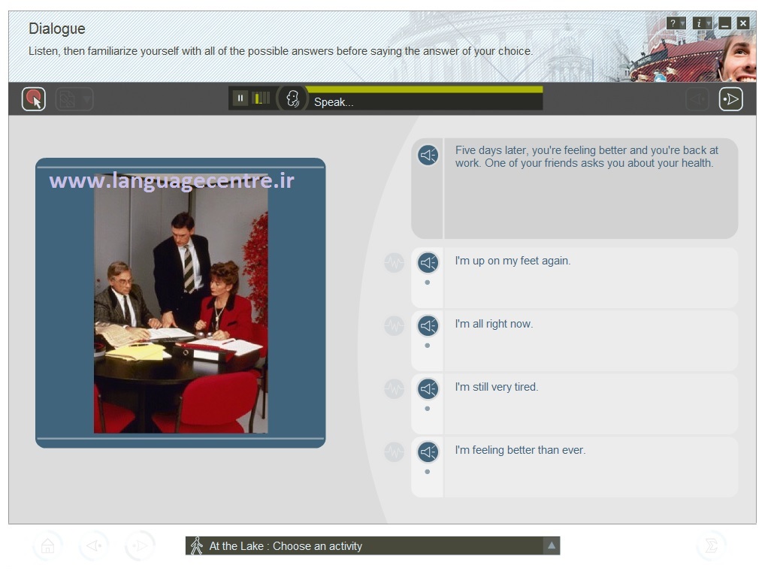Click the greyed previous step arrow in toolbar
The width and height of the screenshot is (765, 577).
pyautogui.click(x=697, y=99)
